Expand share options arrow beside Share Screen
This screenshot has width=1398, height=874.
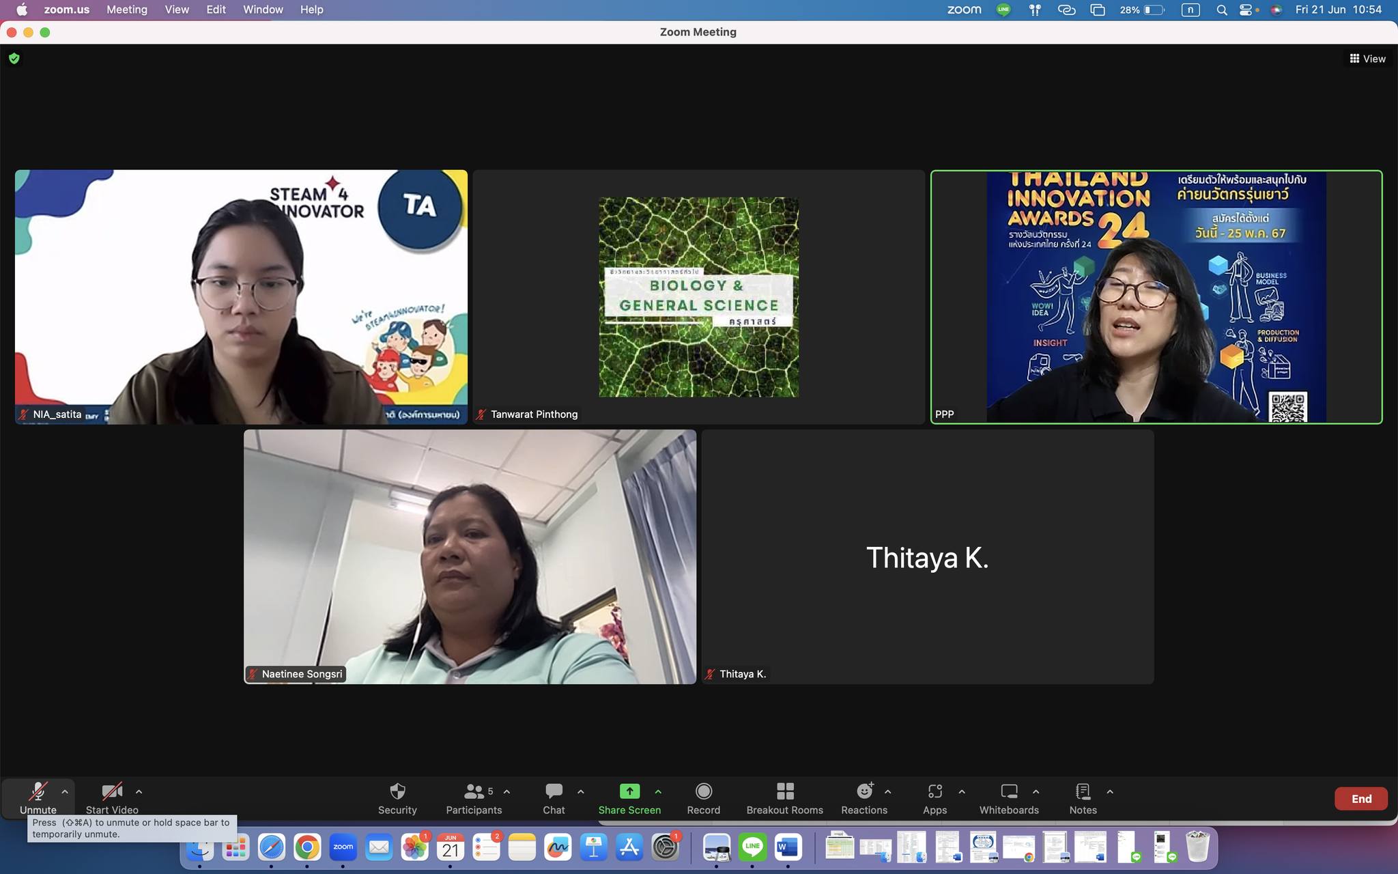click(658, 792)
